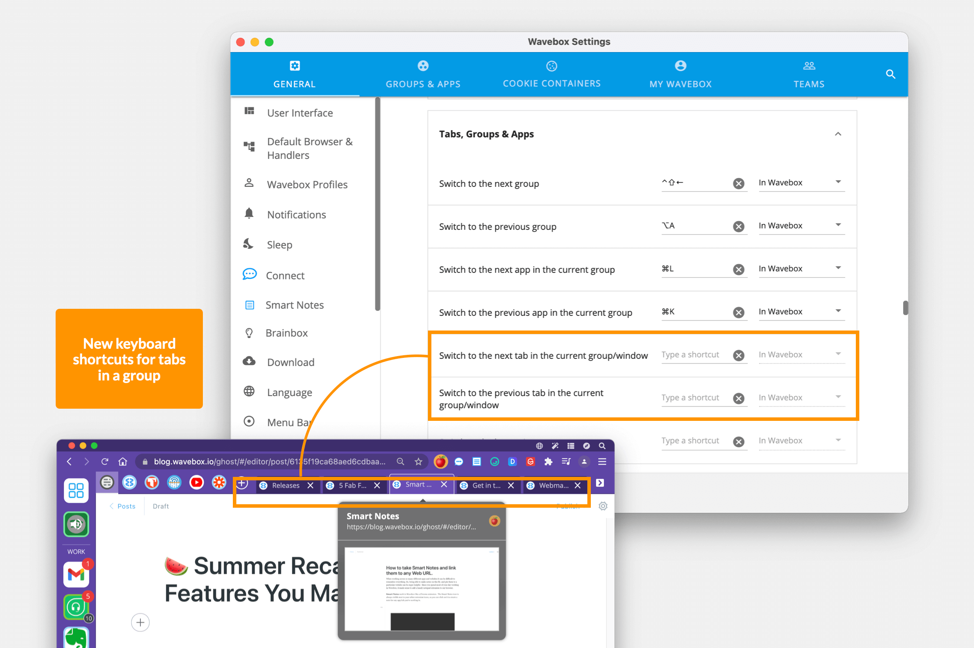Viewport: 974px width, 648px height.
Task: Go back in the Wavebox browser window
Action: (x=70, y=462)
